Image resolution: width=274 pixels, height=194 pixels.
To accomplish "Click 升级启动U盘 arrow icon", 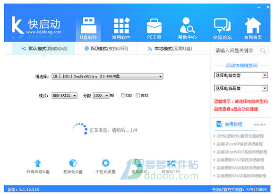I will [38, 163].
